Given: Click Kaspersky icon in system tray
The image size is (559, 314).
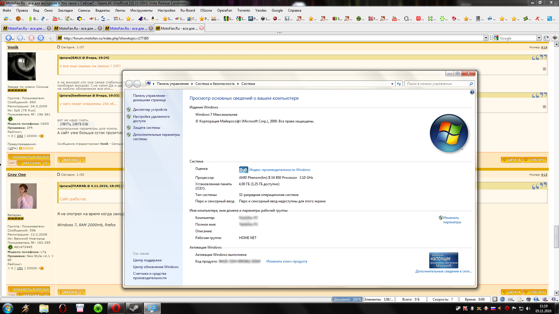Looking at the screenshot, I should 465,308.
